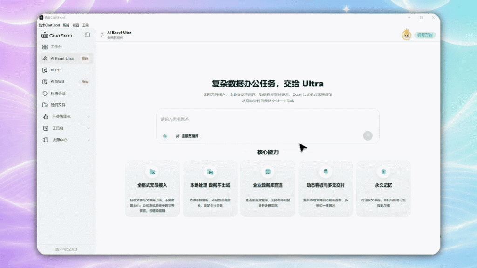The image size is (477, 268).
Task: Click the round send arrow button
Action: [x=368, y=136]
